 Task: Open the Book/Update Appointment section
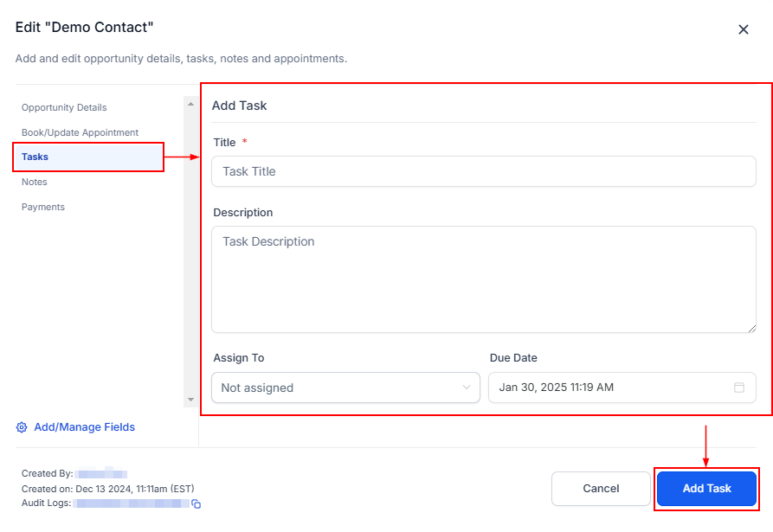pos(80,132)
